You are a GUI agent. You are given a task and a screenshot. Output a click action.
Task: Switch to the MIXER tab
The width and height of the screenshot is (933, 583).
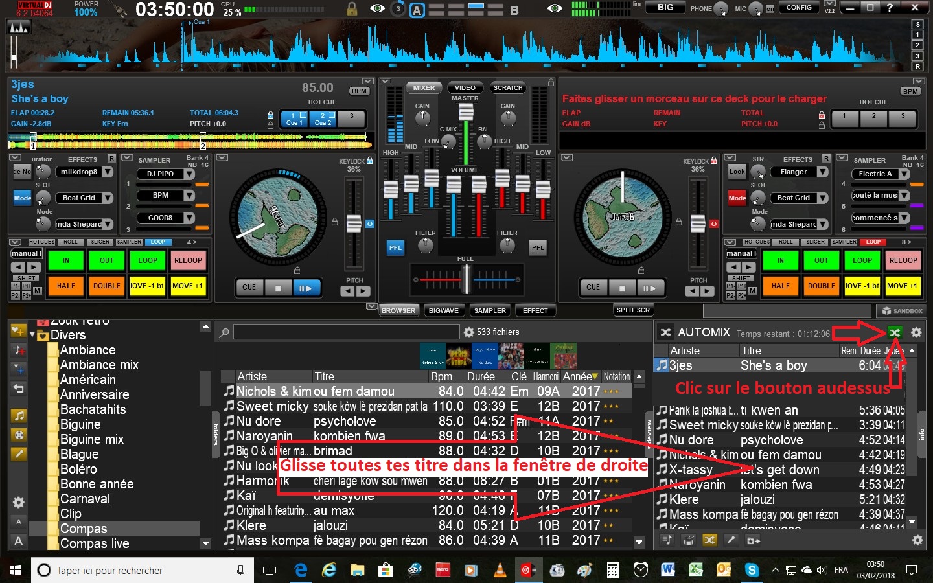(424, 88)
